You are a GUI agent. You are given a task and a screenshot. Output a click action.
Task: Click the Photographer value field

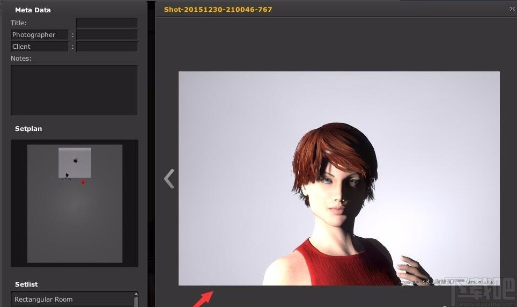[x=107, y=35]
